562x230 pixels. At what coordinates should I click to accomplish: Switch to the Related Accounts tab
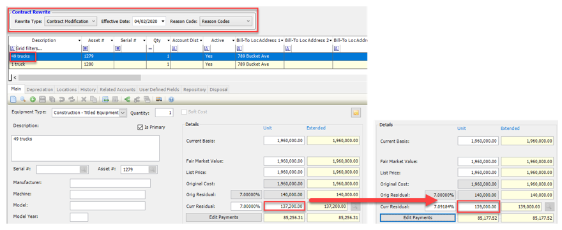118,89
